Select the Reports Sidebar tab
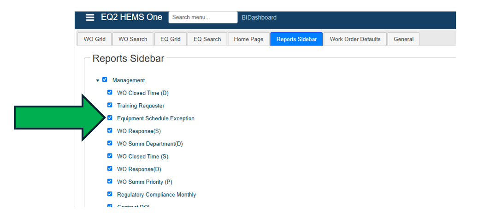This screenshot has width=484, height=214. 296,39
